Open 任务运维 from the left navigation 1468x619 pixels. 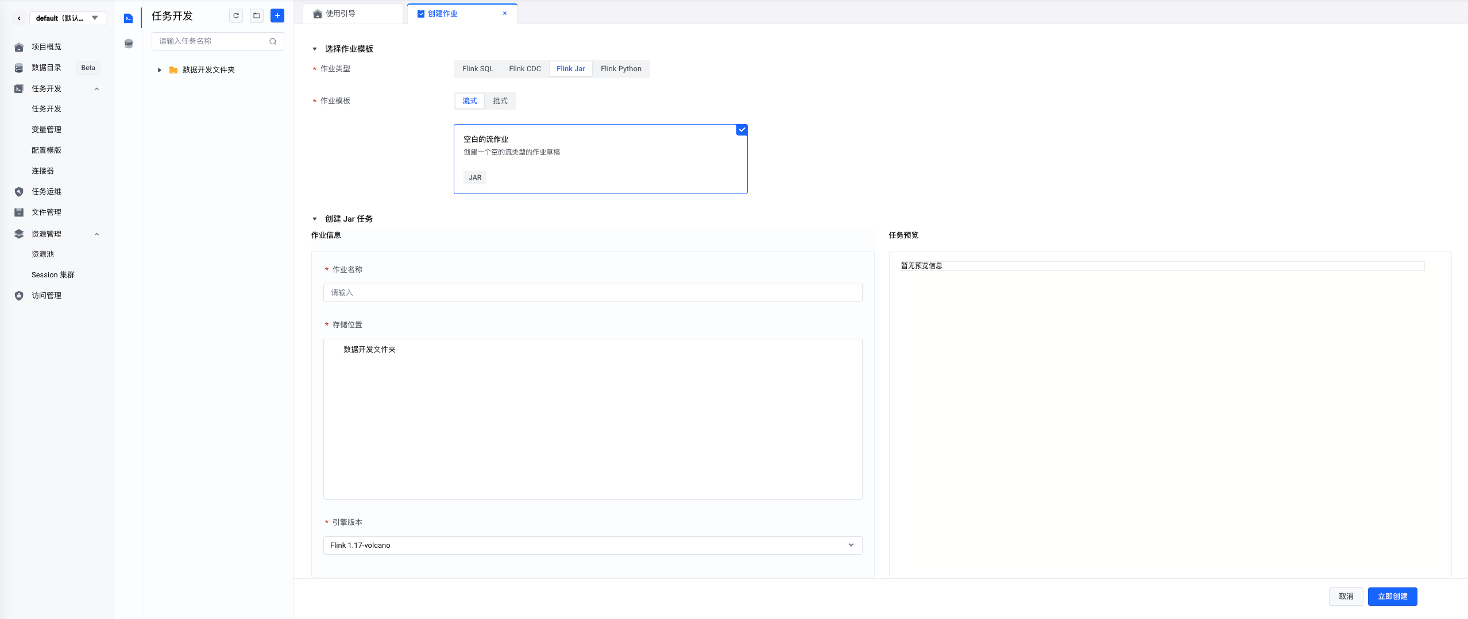pyautogui.click(x=46, y=191)
